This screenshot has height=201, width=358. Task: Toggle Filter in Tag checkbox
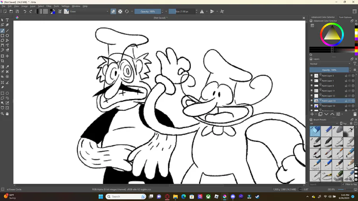tap(343, 184)
